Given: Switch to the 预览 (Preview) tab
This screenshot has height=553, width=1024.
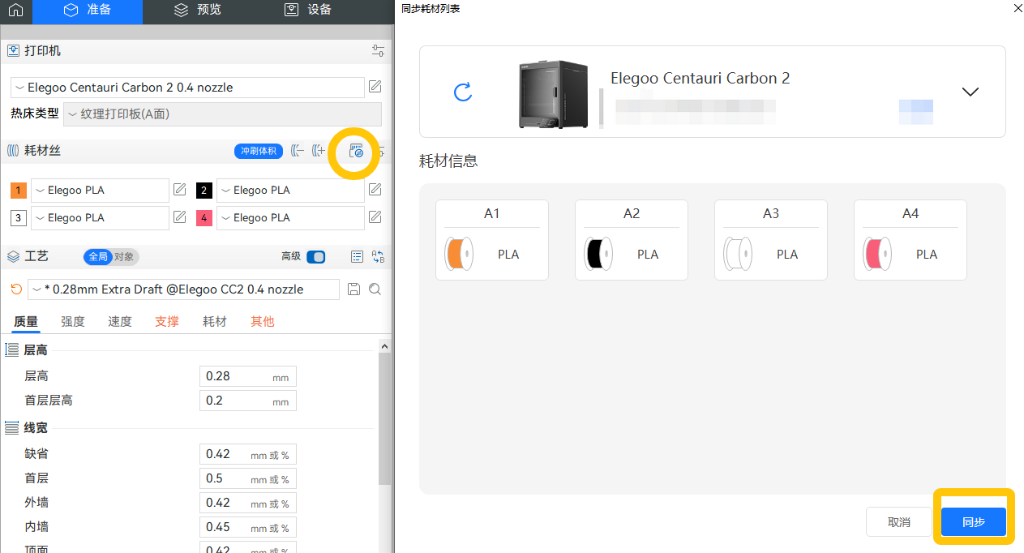Looking at the screenshot, I should (198, 11).
